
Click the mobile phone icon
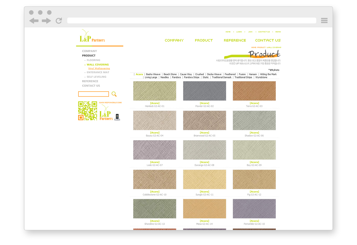coord(117,117)
